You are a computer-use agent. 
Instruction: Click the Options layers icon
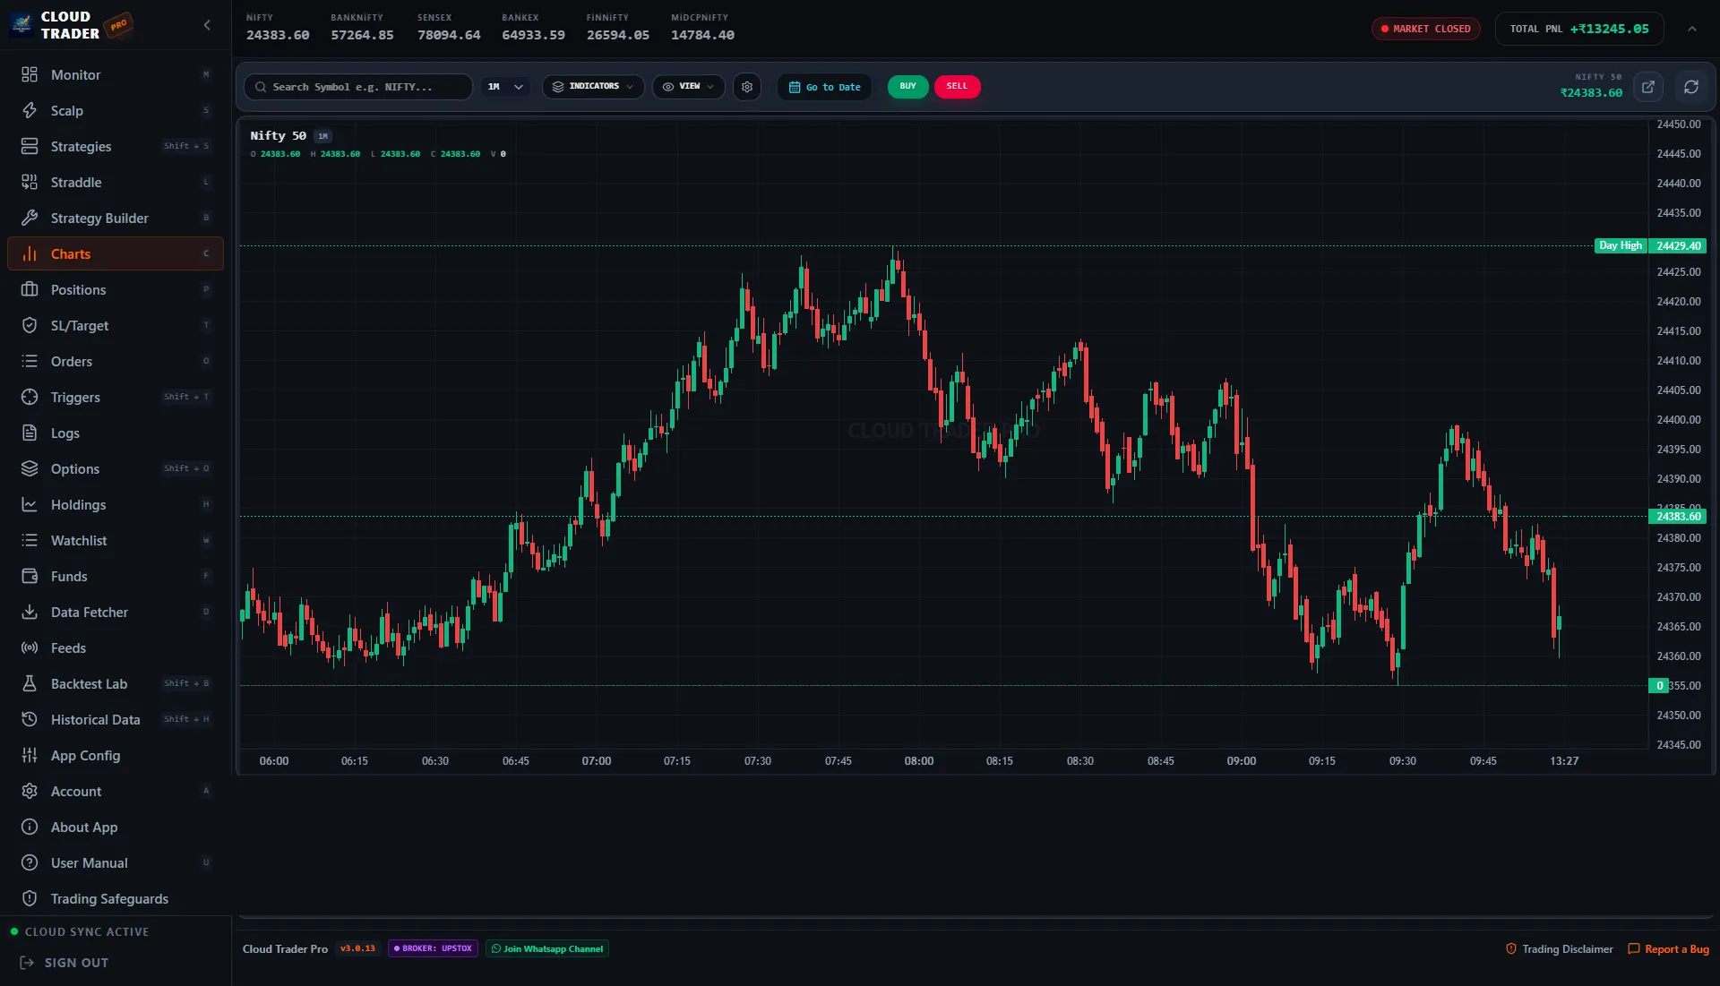(30, 468)
